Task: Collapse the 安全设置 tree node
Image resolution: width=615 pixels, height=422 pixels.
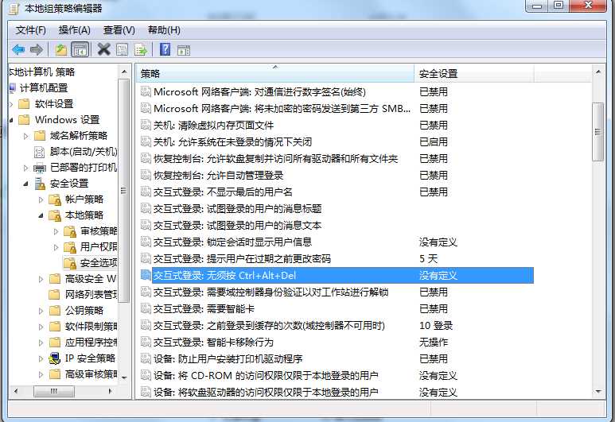Action: pyautogui.click(x=26, y=184)
